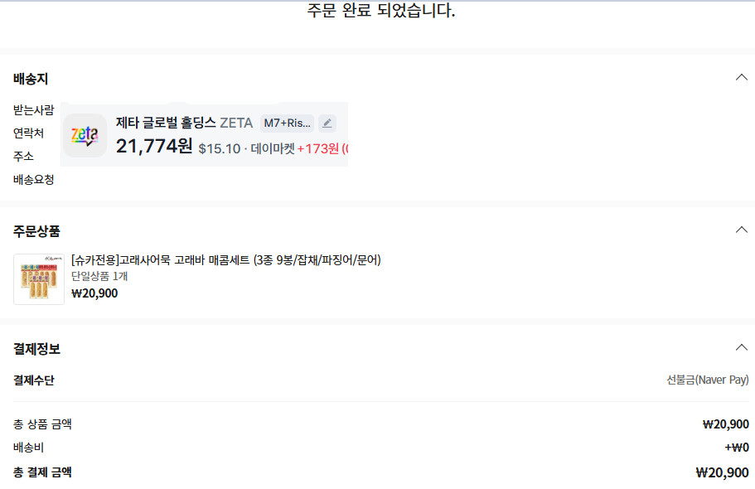Click the 선불금(Naver Pay) payment method text
Screen dimensions: 755x489
tap(707, 380)
